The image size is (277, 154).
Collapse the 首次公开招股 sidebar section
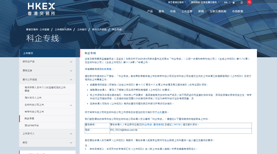[71, 79]
